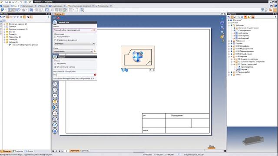This screenshot has width=278, height=156.
Task: Select мой чертеж2 template in Обучение tree
Action: (243, 36)
